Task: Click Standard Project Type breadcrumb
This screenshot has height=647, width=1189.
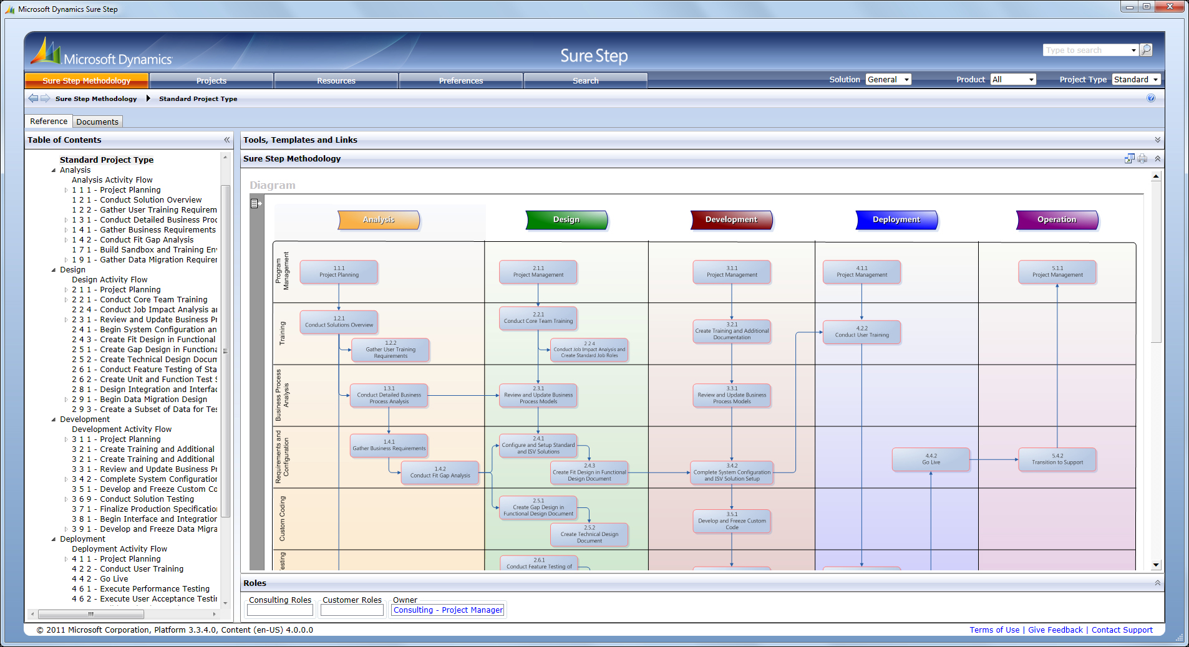Action: point(198,98)
